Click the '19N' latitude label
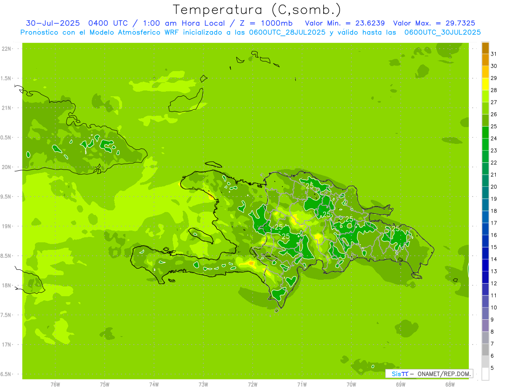Viewport: 505px width, 390px height. [x=6, y=226]
